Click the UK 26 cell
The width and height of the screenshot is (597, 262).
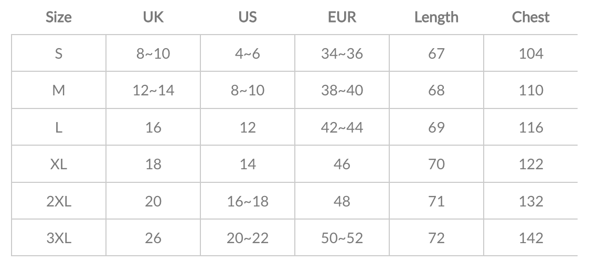point(153,238)
